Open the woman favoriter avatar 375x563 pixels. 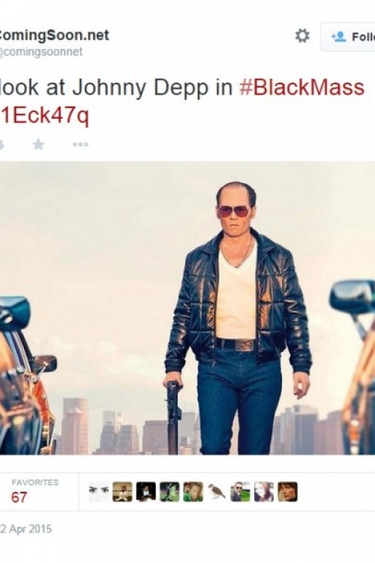click(x=264, y=492)
